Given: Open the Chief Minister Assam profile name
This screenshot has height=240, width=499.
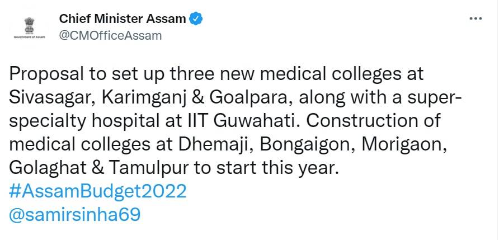Looking at the screenshot, I should coord(123,18).
